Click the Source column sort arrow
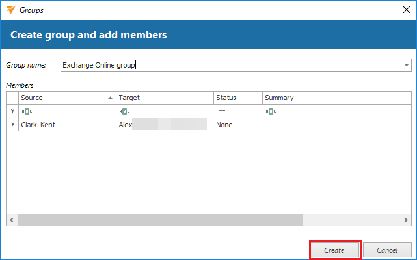Image resolution: width=417 pixels, height=260 pixels. click(110, 98)
